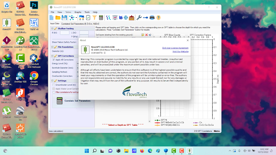Click the orange funnel filter icon

point(94,18)
